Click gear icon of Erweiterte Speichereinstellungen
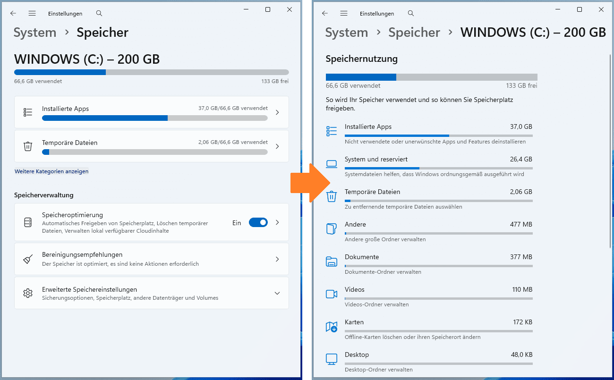 tap(28, 293)
